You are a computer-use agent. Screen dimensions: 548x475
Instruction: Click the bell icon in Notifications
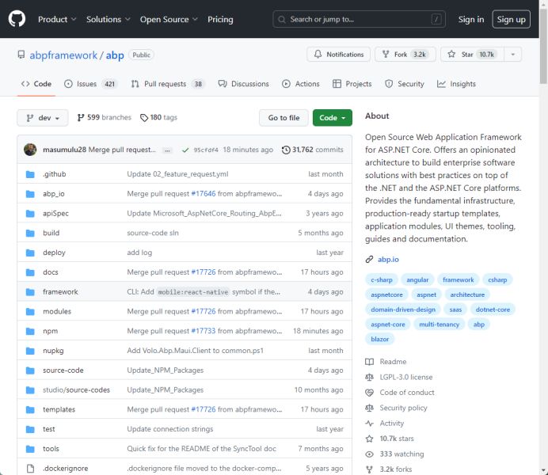(x=318, y=54)
